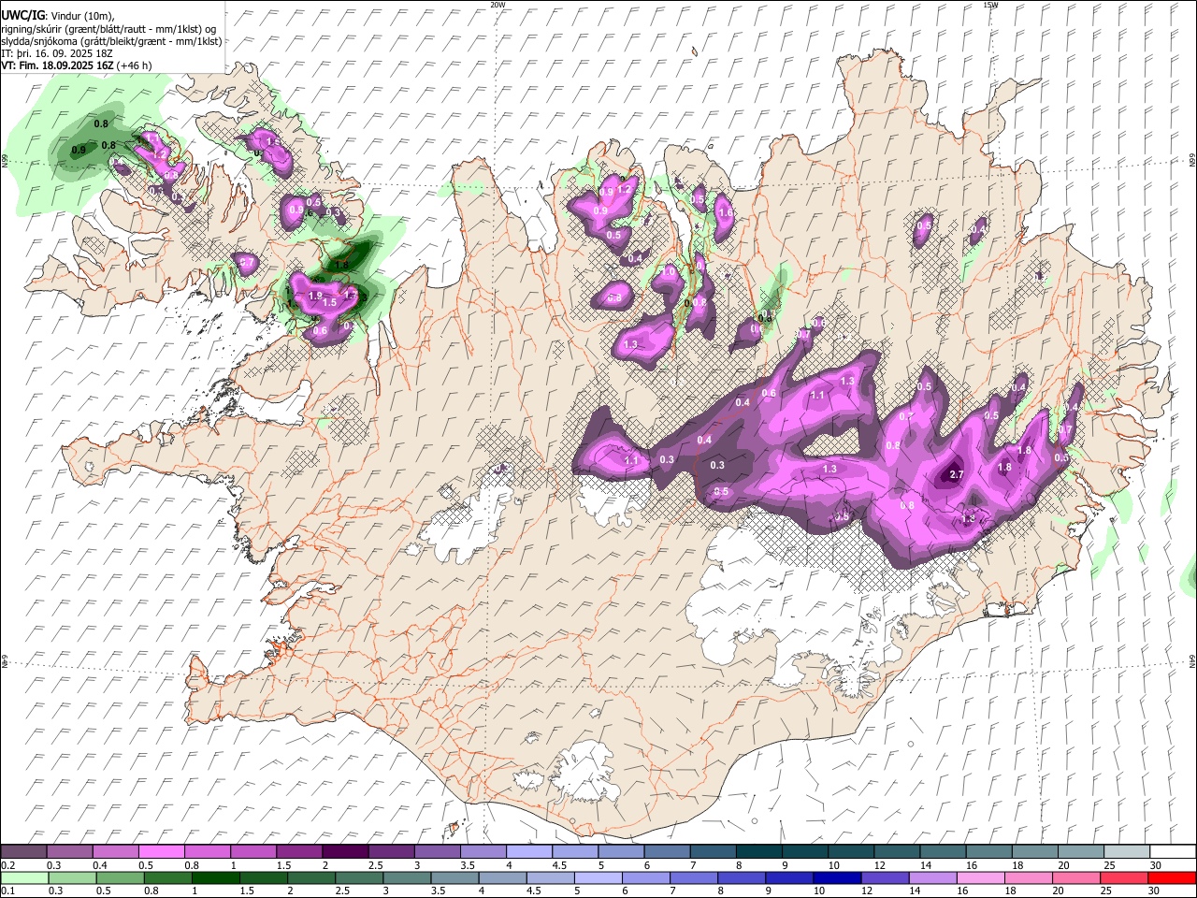Select the valid time line 'VT: Fim. 18.09.2025 16Z'
Image resolution: width=1197 pixels, height=898 pixels.
[55, 65]
